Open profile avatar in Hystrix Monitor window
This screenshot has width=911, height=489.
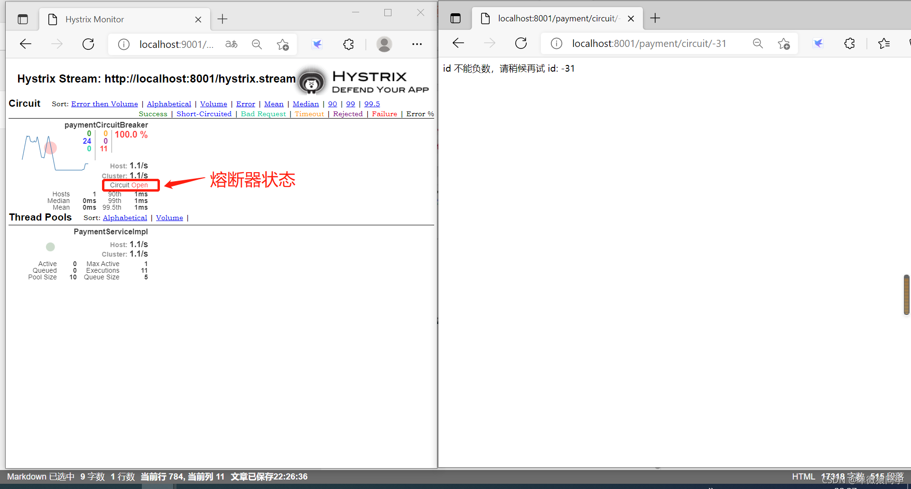384,44
